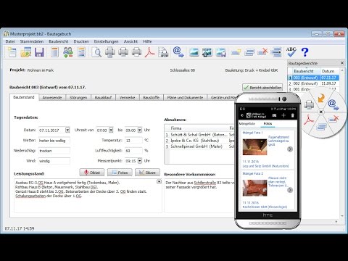Open the Drucken menu
Viewport: 348px width, 261px height.
click(81, 41)
